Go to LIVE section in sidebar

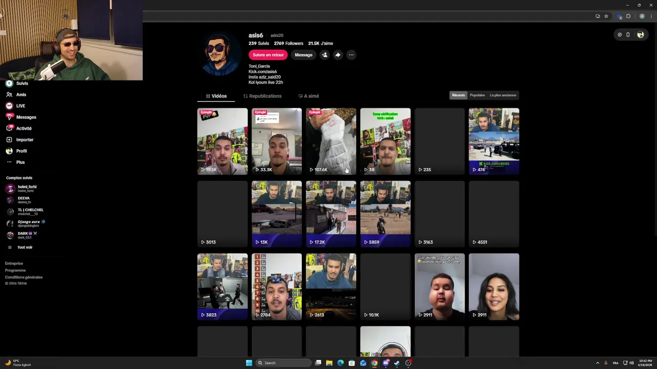click(15, 106)
